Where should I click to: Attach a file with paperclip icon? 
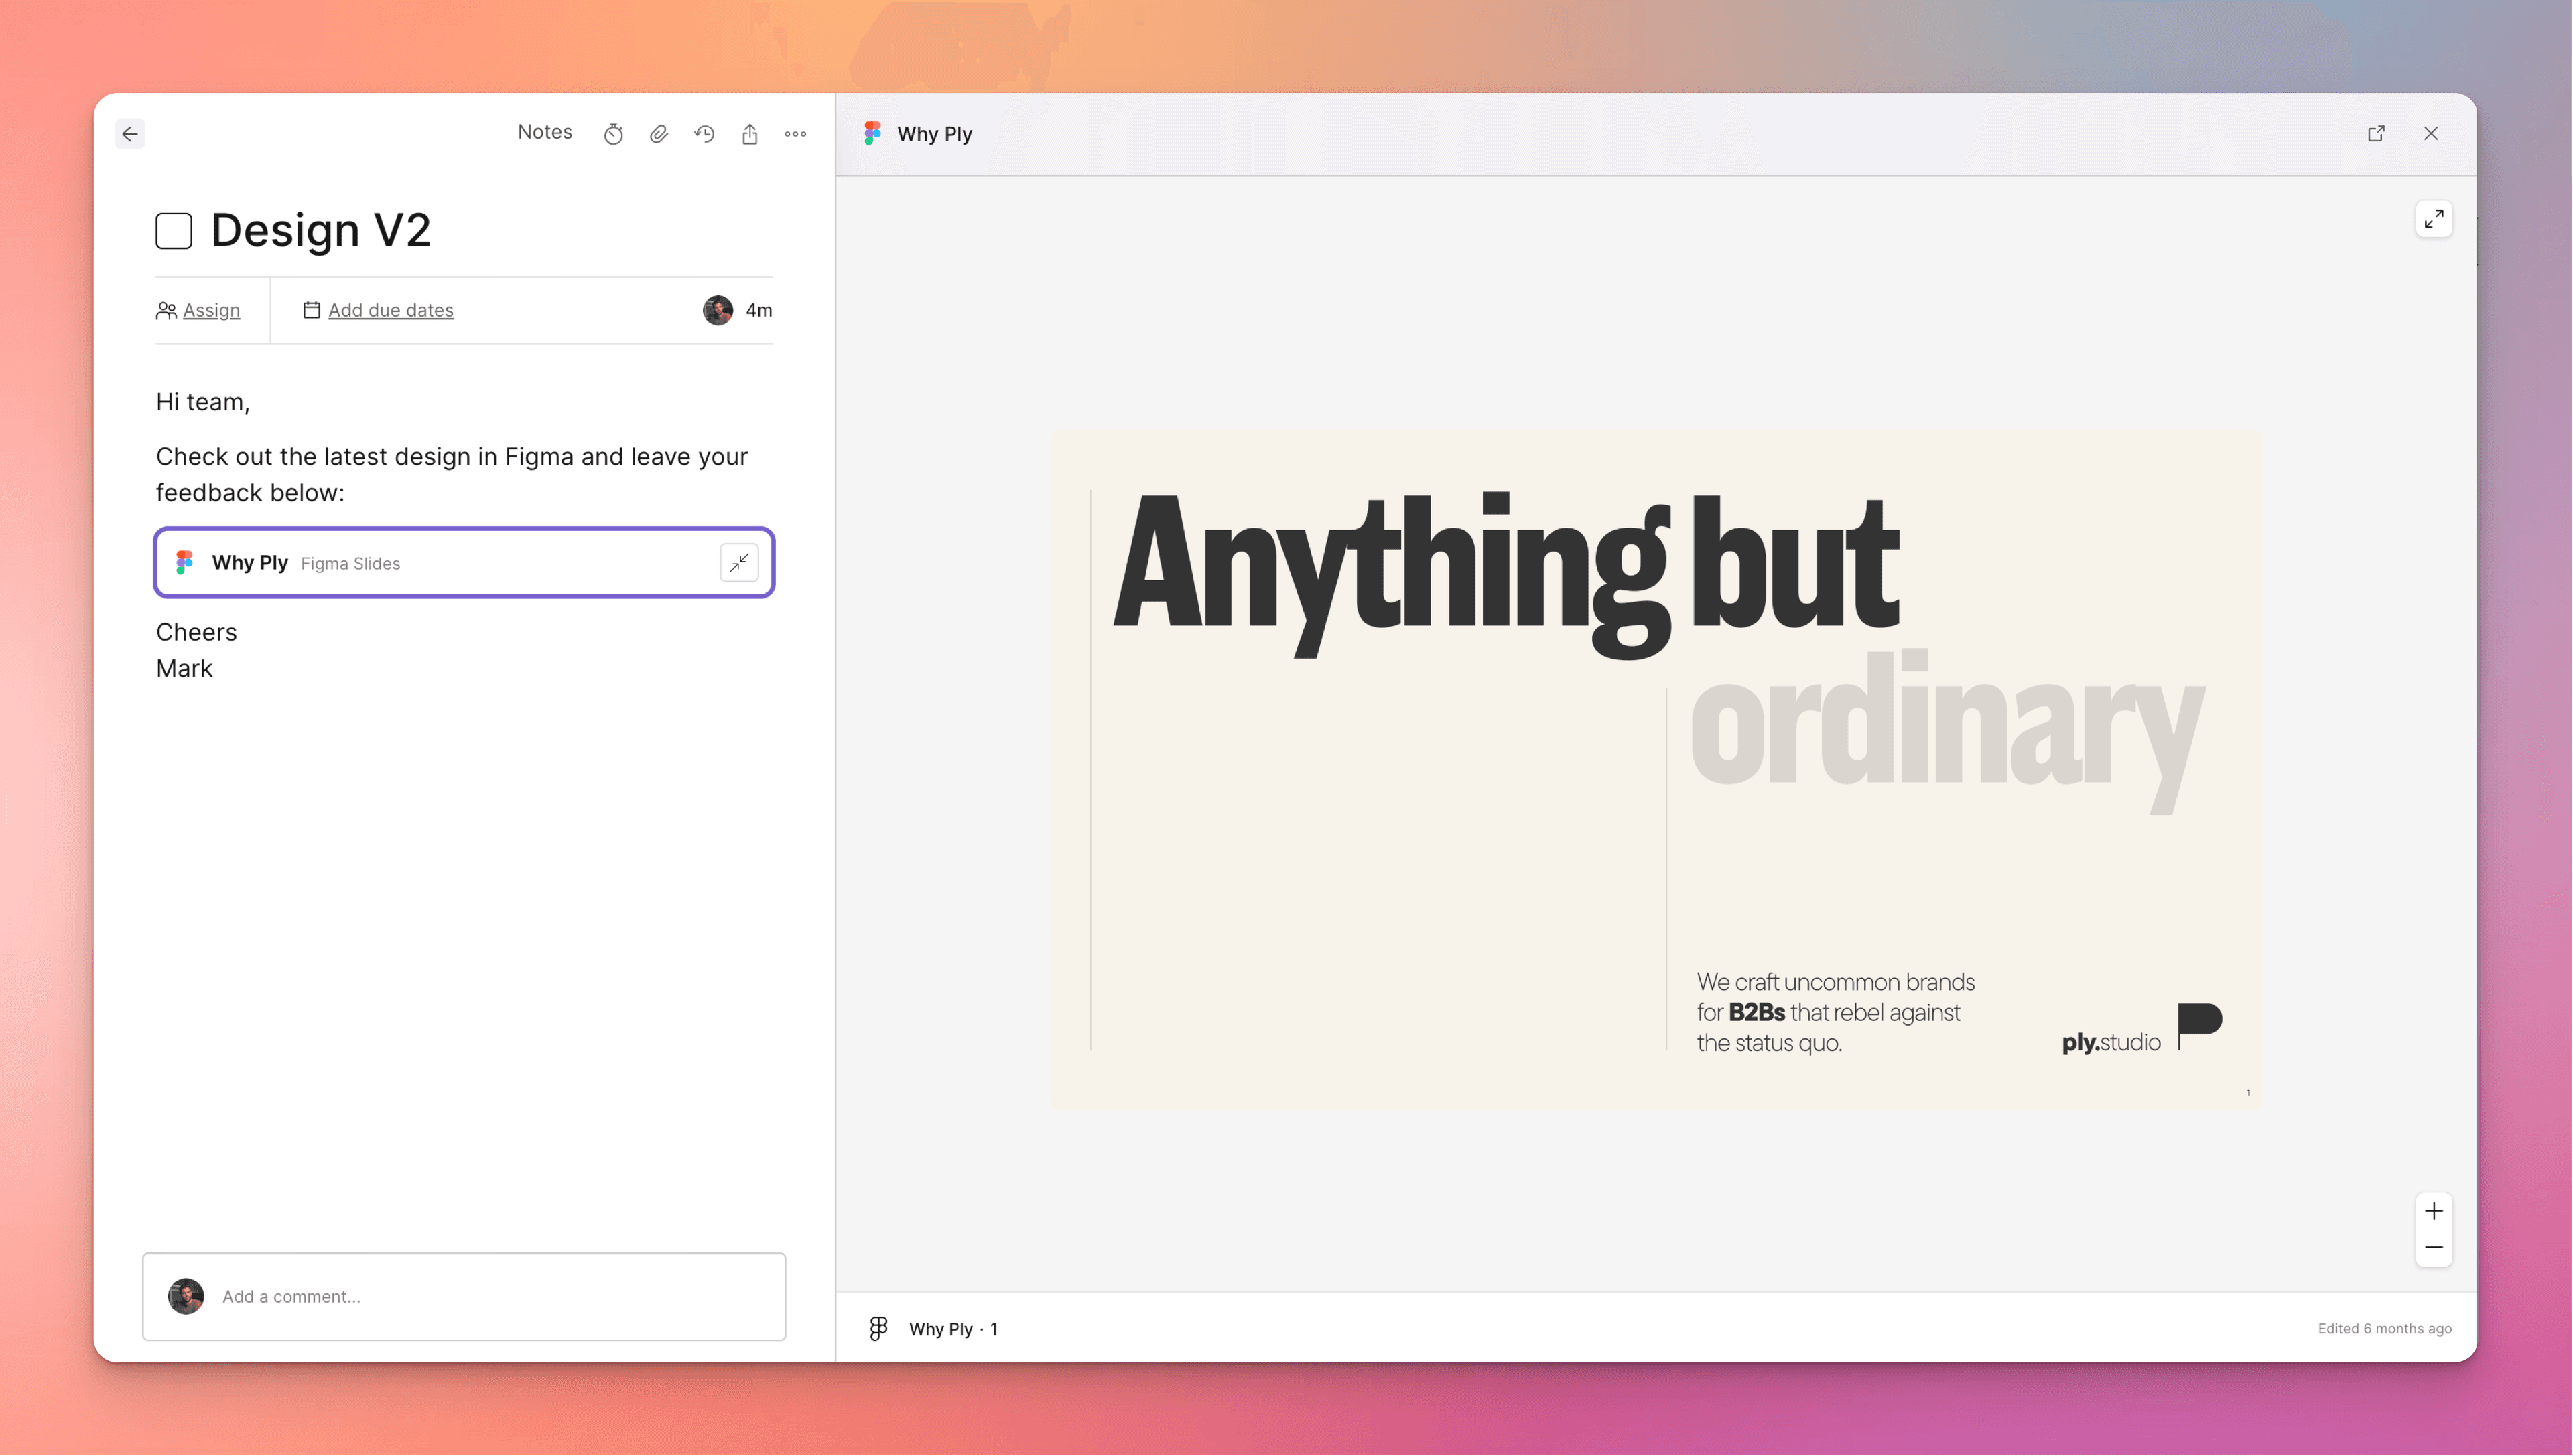659,134
